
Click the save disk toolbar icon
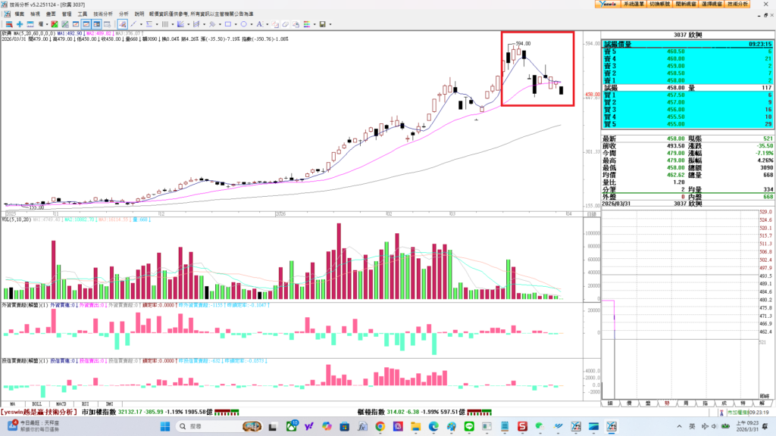tap(322, 24)
